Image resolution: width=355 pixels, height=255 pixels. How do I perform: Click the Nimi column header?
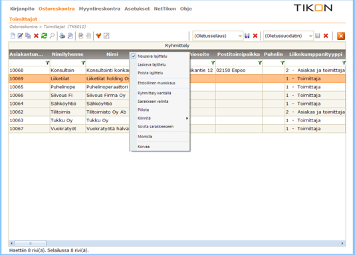(112, 54)
